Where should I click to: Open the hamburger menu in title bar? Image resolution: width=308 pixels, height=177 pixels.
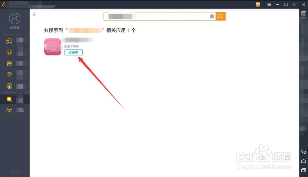click(269, 4)
